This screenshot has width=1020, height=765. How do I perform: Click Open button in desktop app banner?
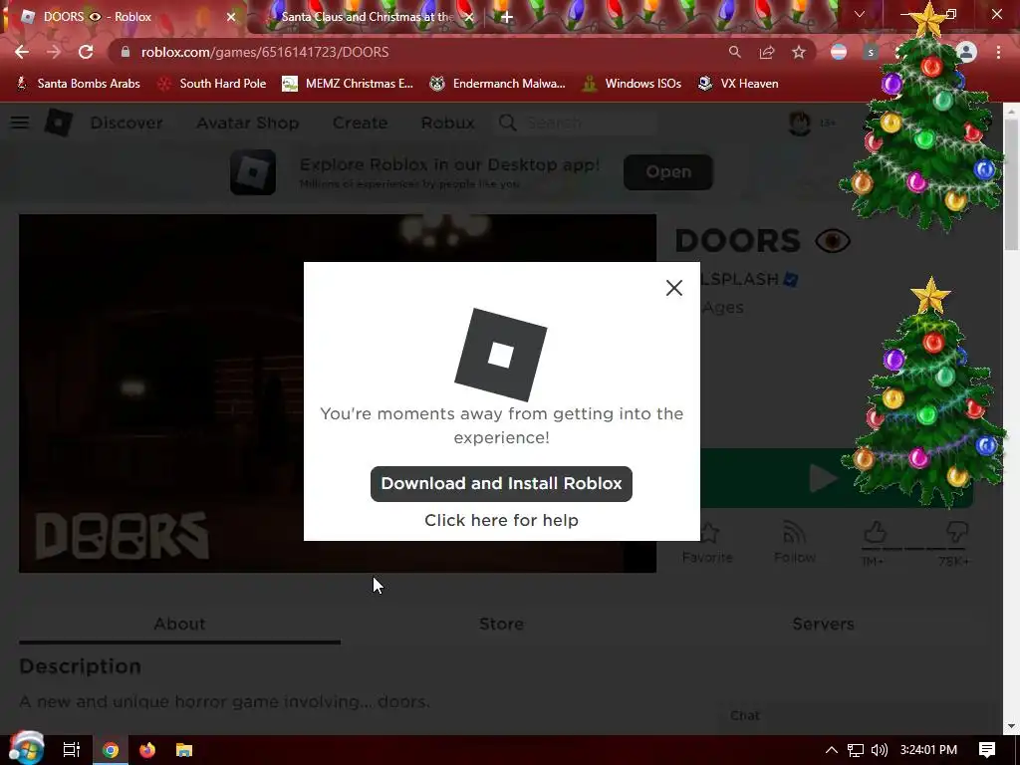tap(668, 171)
